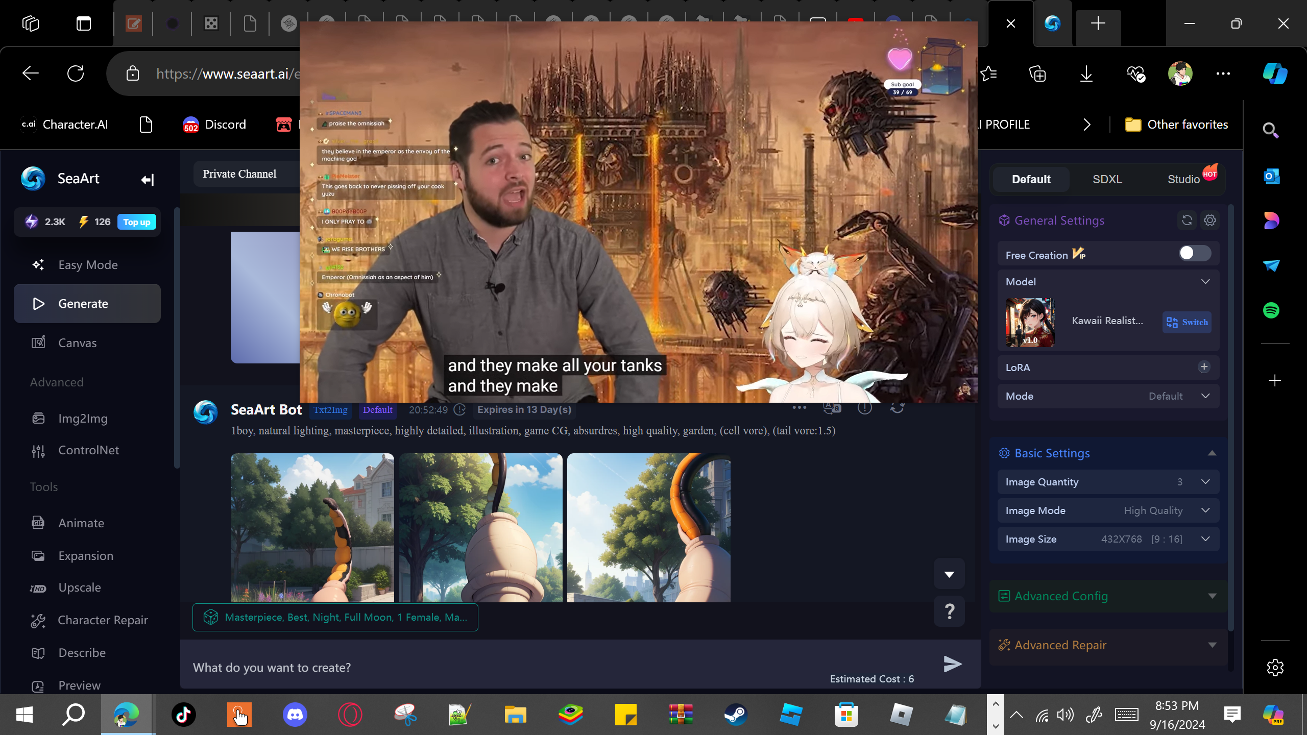This screenshot has width=1307, height=735.
Task: Open the third generated image thumbnail
Action: [649, 527]
